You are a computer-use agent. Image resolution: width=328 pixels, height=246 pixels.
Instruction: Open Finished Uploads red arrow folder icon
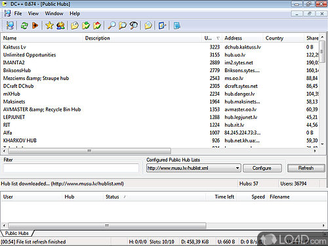pos(97,26)
